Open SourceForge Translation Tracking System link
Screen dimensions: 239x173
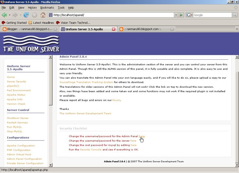click(x=86, y=82)
